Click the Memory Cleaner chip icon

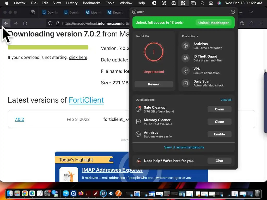(x=138, y=122)
